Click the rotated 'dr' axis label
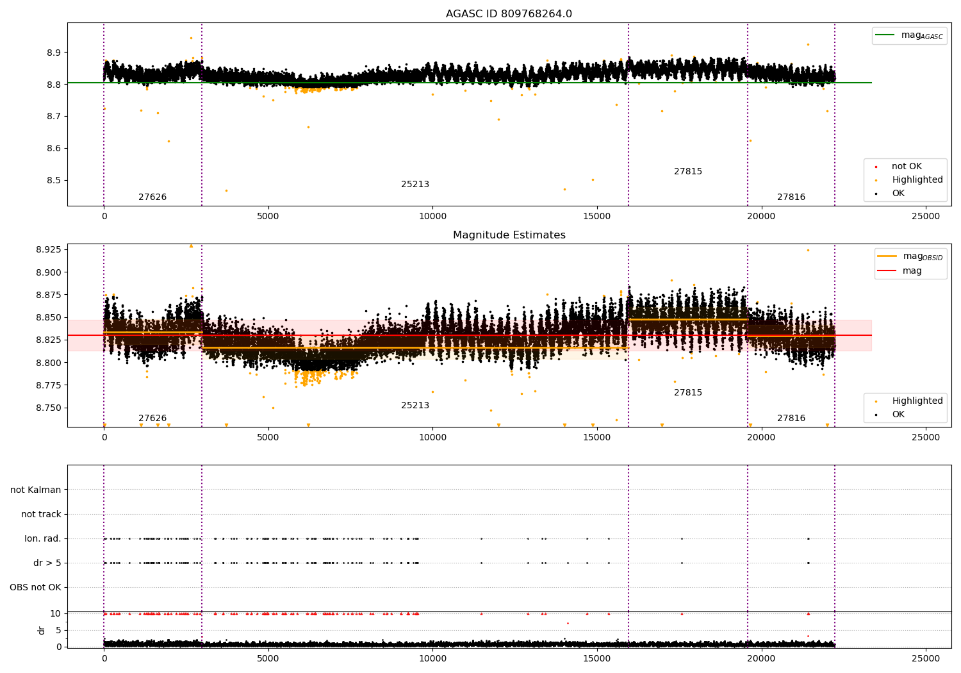Viewport: 961px width, 673px height. [42, 630]
